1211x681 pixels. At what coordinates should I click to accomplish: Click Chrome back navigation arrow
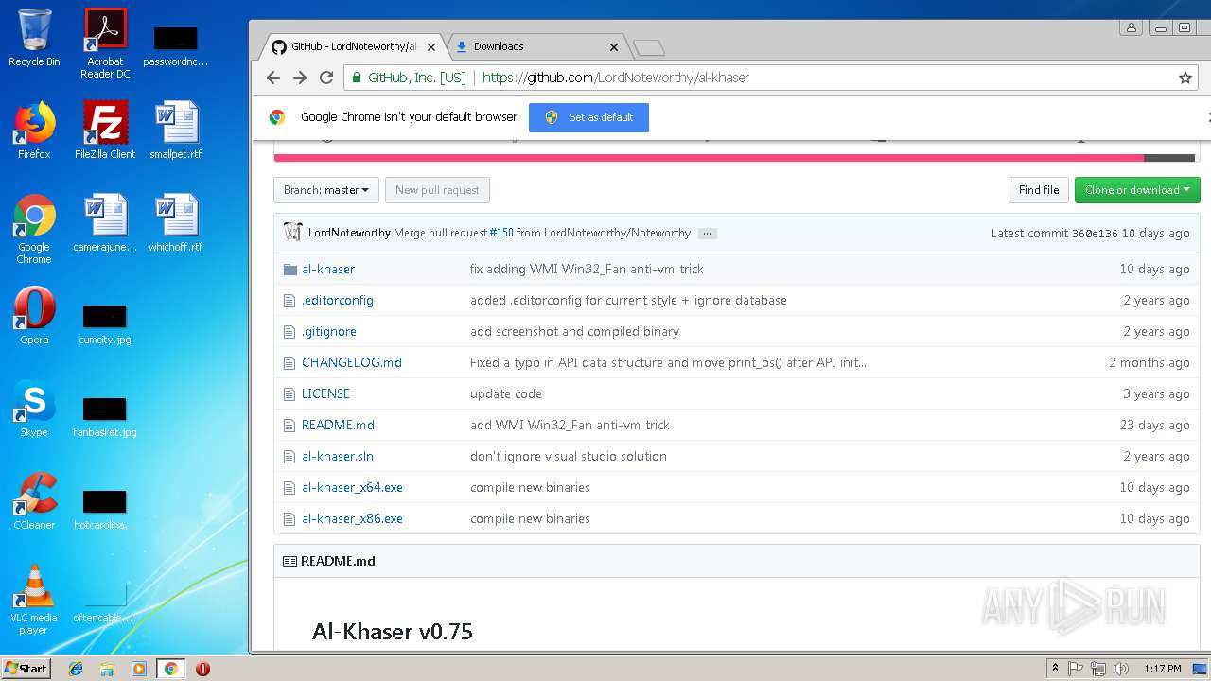pos(273,78)
